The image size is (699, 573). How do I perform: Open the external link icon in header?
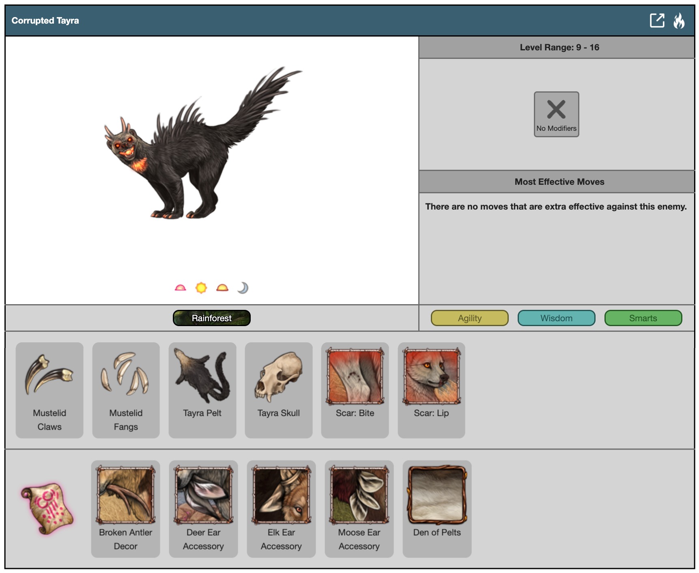657,20
